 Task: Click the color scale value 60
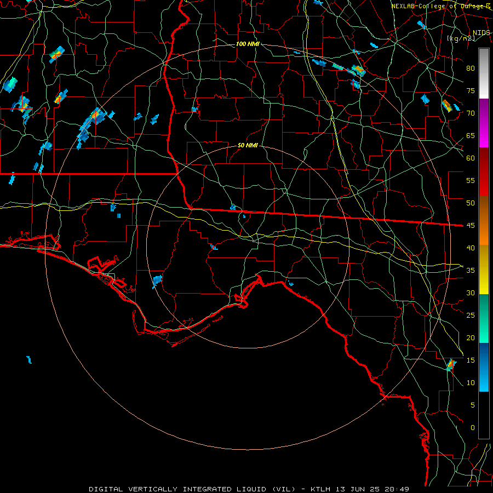tap(471, 158)
